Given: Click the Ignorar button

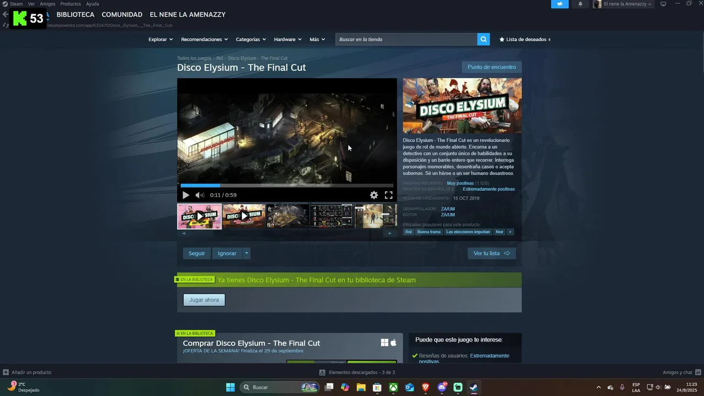Looking at the screenshot, I should (x=227, y=253).
